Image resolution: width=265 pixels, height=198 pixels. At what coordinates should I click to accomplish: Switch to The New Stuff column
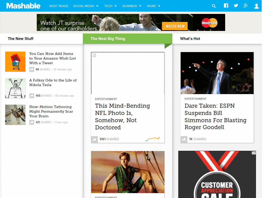(x=20, y=39)
